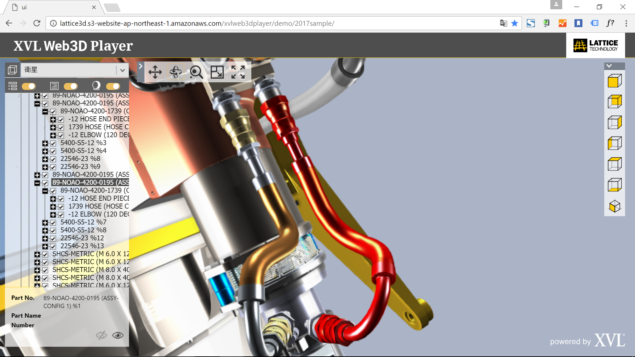Click the round silhouette icon in panel header
635x357 pixels.
coord(96,86)
